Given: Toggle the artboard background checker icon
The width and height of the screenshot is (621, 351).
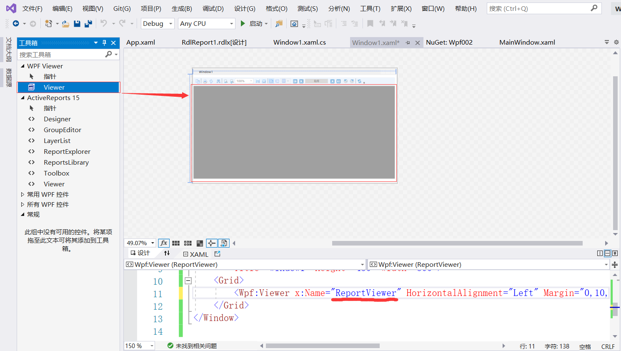Looking at the screenshot, I should coord(200,243).
